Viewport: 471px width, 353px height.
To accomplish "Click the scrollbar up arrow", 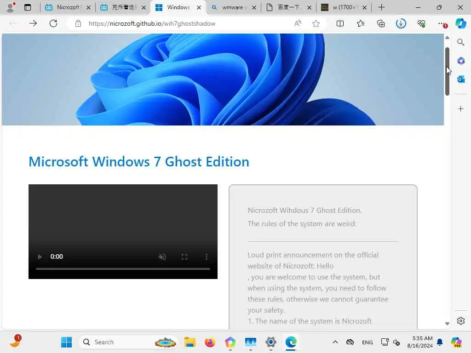I will 447,38.
